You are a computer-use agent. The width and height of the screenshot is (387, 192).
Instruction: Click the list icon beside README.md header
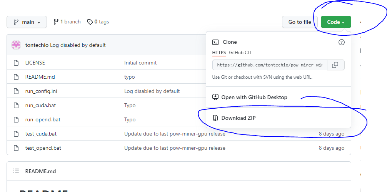[16, 171]
